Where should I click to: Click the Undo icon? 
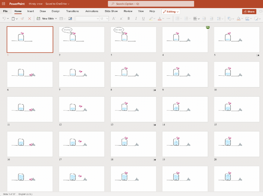coord(4,19)
